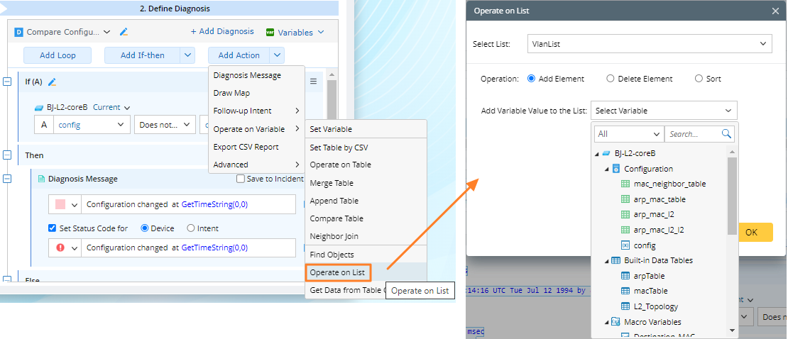Viewport: 788px width, 339px height.
Task: Open the hamburger menu in If (A) row
Action: 313,82
